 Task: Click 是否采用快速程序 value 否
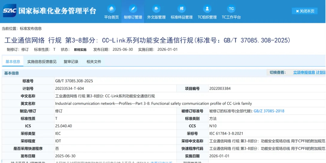[57, 149]
